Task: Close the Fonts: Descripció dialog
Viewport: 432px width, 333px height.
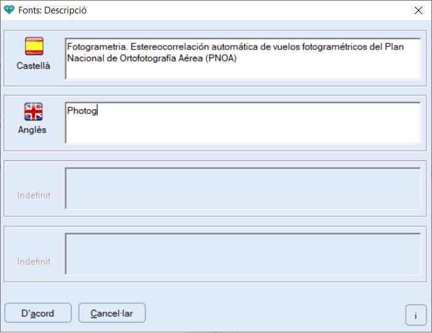Action: (x=419, y=10)
